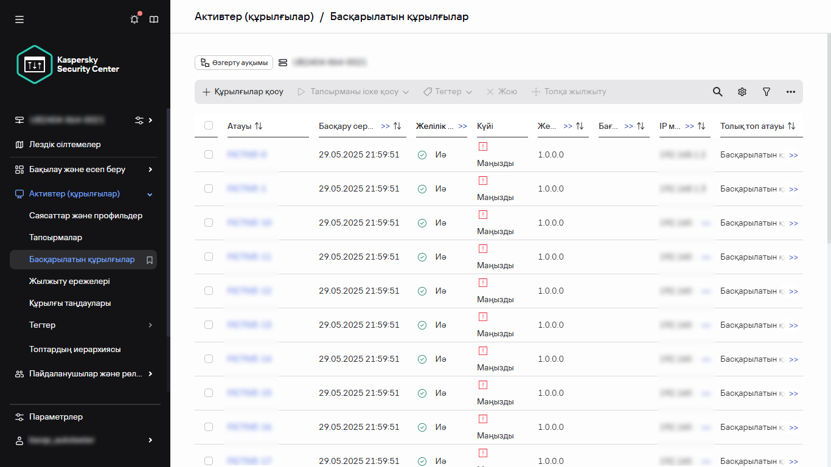831x467 pixels.
Task: Check the checkbox of the first device row
Action: pos(209,154)
